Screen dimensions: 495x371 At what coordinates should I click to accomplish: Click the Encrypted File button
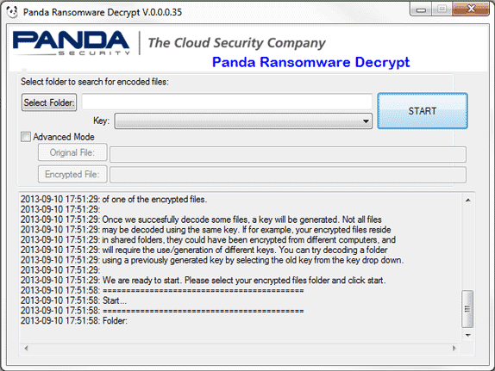tap(72, 174)
